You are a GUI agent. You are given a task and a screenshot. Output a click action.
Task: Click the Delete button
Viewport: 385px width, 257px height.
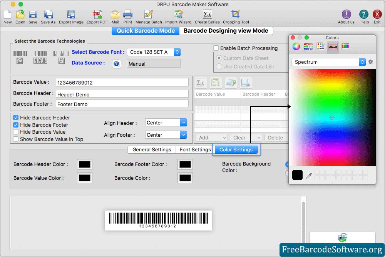pyautogui.click(x=275, y=138)
